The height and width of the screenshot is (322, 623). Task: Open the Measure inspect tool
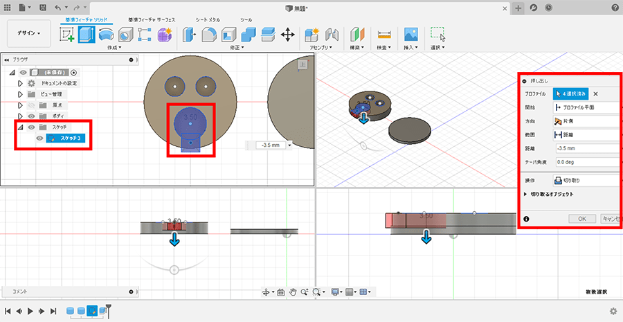(385, 34)
